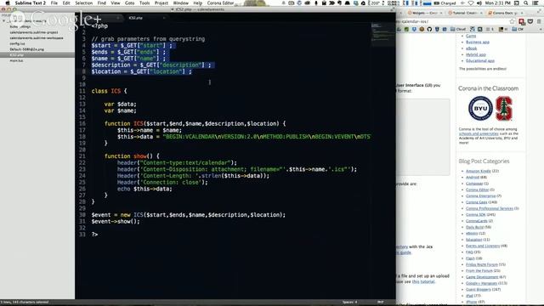Image resolution: width=544 pixels, height=306 pixels.
Task: Open the Window menu
Action: [181, 3]
